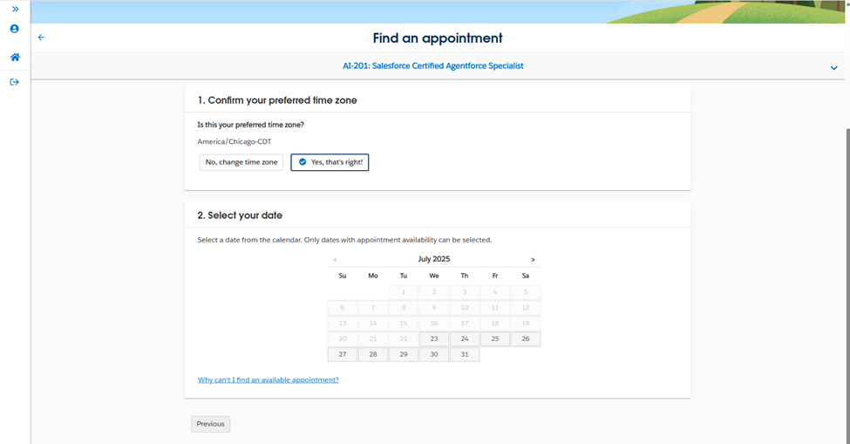The height and width of the screenshot is (444, 850).
Task: Choose 'No, change time zone' option
Action: tap(241, 162)
